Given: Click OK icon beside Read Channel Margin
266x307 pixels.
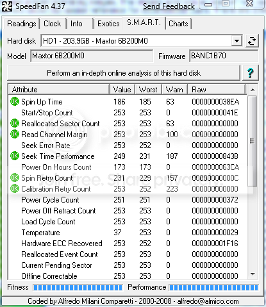Looking at the screenshot, I should (15, 134).
